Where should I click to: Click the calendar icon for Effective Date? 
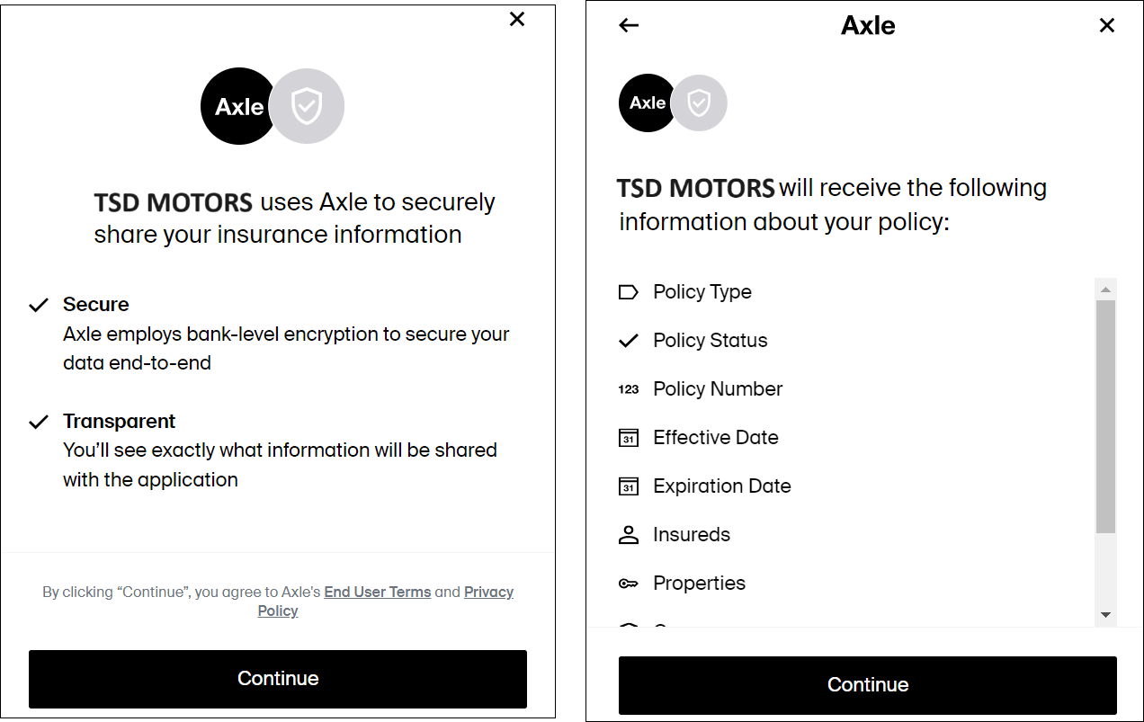pyautogui.click(x=630, y=437)
